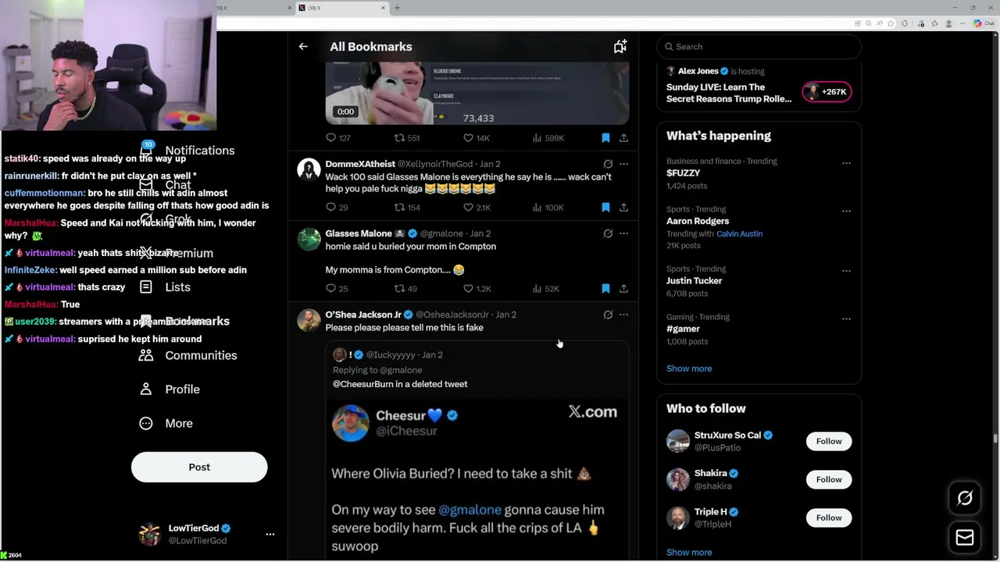Repost Glasses Malone post with 49 reposts
Viewport: 1000px width, 562px height.
405,289
